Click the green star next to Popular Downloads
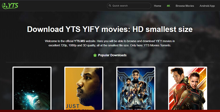This screenshot has height=112, width=220. pos(95,55)
